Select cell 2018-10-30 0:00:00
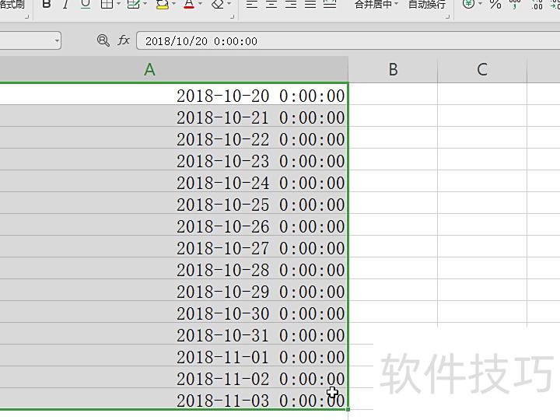This screenshot has width=560, height=420. (174, 312)
